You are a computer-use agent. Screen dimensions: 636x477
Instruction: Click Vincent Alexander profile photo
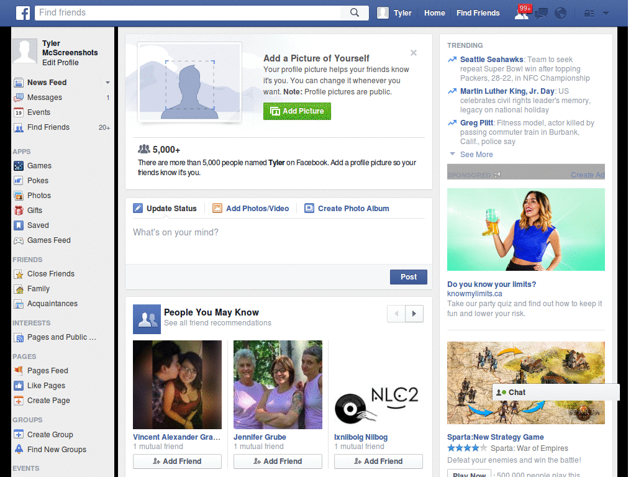177,384
